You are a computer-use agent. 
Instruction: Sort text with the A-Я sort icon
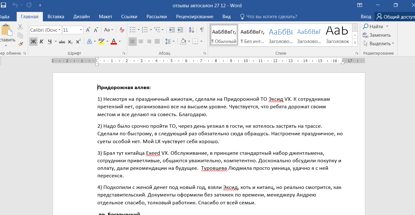[x=191, y=30]
